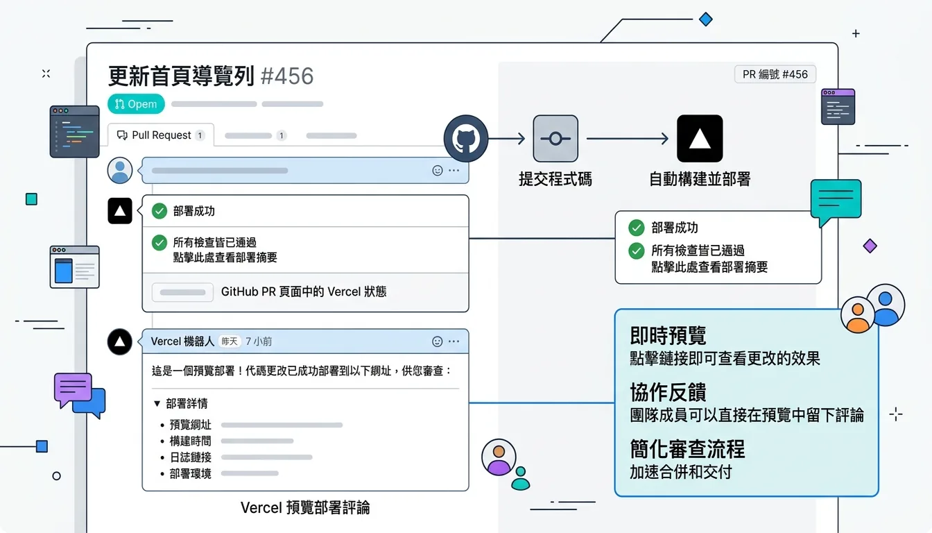The image size is (932, 533).
Task: Click the 部署環境 list item
Action: 191,474
